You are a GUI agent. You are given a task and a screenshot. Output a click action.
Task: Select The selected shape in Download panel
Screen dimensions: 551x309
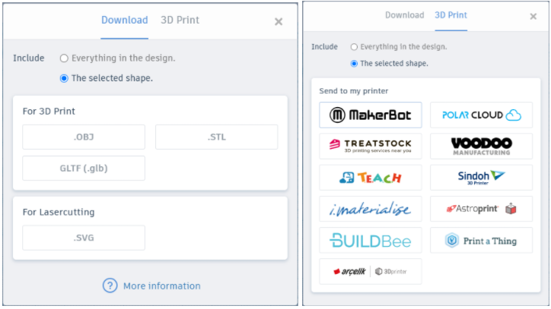[x=64, y=78]
